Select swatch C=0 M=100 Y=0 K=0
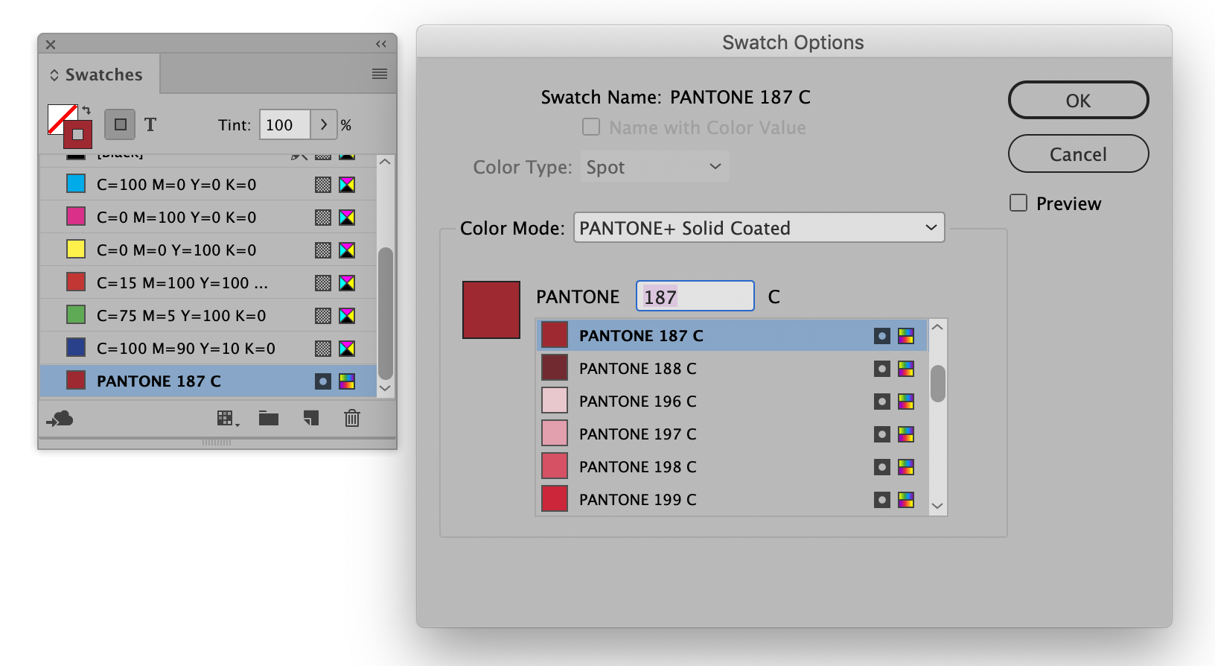 pyautogui.click(x=208, y=217)
